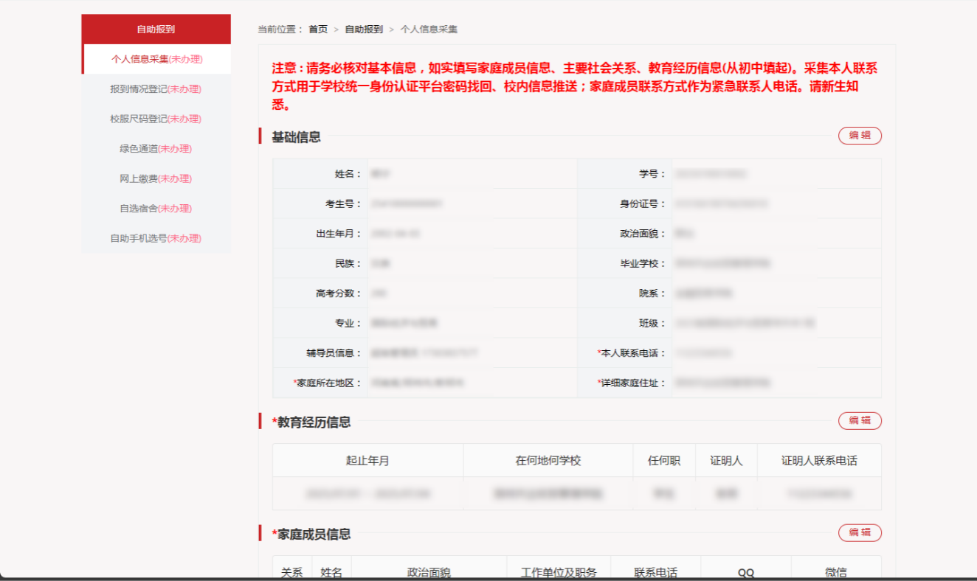
Task: Click 自助报到 breadcrumb link
Action: pyautogui.click(x=364, y=29)
